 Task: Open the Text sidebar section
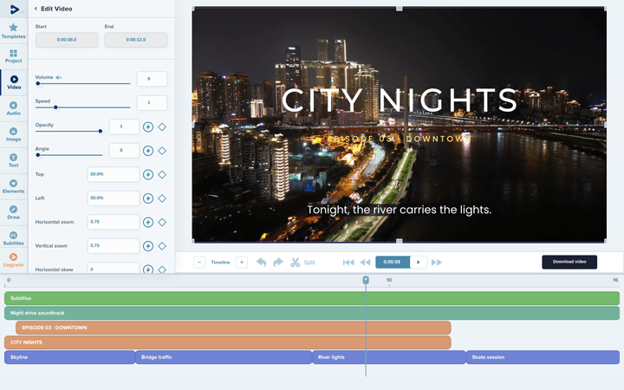click(x=14, y=160)
